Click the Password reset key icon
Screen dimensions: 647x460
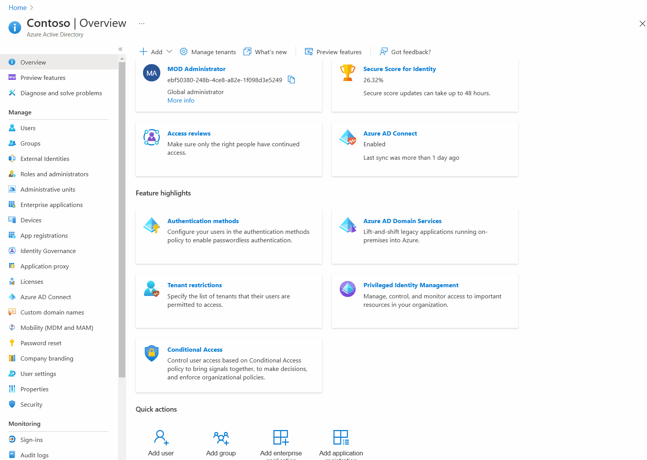point(12,343)
